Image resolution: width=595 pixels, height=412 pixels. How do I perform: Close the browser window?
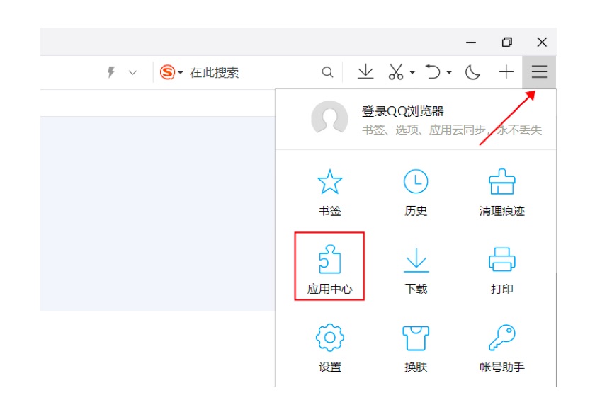coord(542,42)
